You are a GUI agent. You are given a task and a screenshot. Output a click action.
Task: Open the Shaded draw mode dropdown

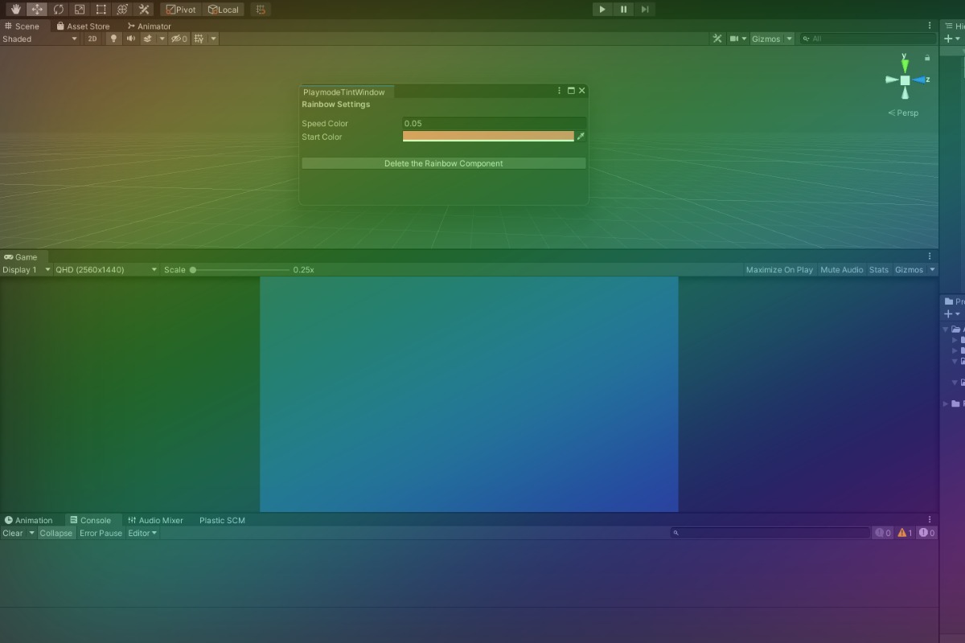coord(40,39)
